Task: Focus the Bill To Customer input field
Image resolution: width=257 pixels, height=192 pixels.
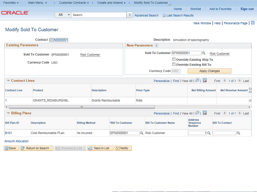Action: point(124,133)
